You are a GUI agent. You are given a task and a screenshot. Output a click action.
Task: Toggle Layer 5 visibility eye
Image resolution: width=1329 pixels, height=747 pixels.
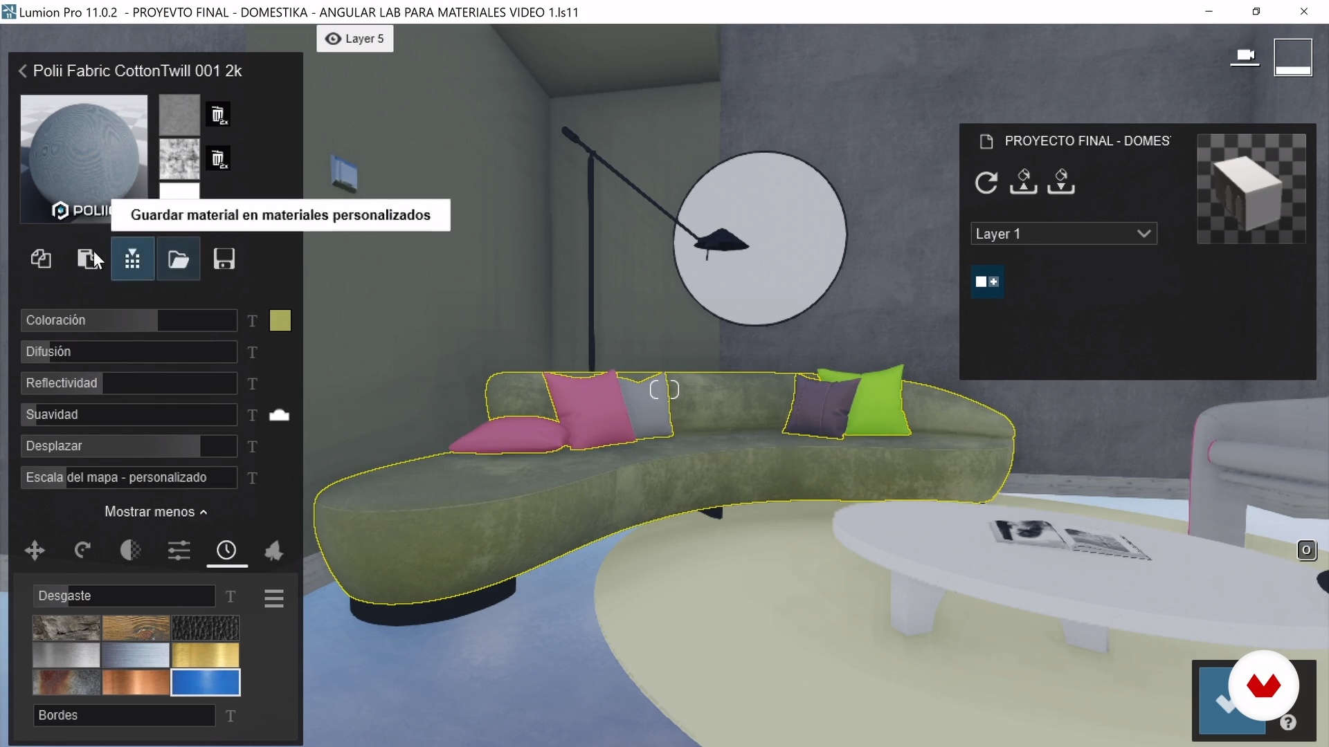pos(333,39)
